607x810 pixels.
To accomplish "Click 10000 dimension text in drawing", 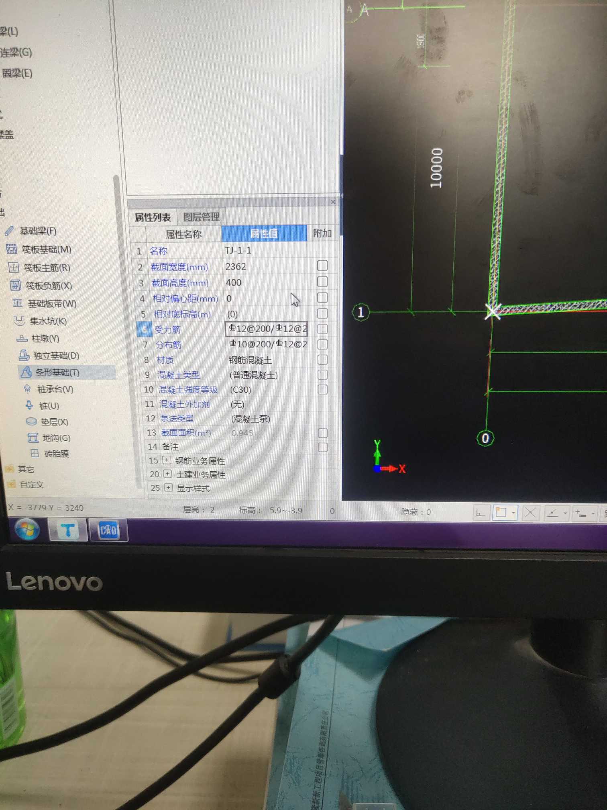I will tap(436, 168).
